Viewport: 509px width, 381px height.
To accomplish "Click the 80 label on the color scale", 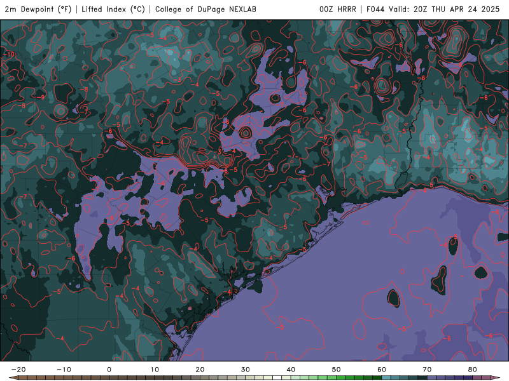I will click(473, 370).
